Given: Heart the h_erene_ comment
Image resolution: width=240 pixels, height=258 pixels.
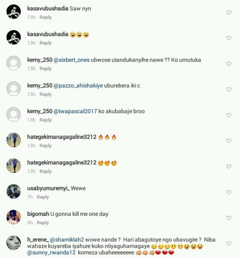Looking at the screenshot, I should (229, 243).
